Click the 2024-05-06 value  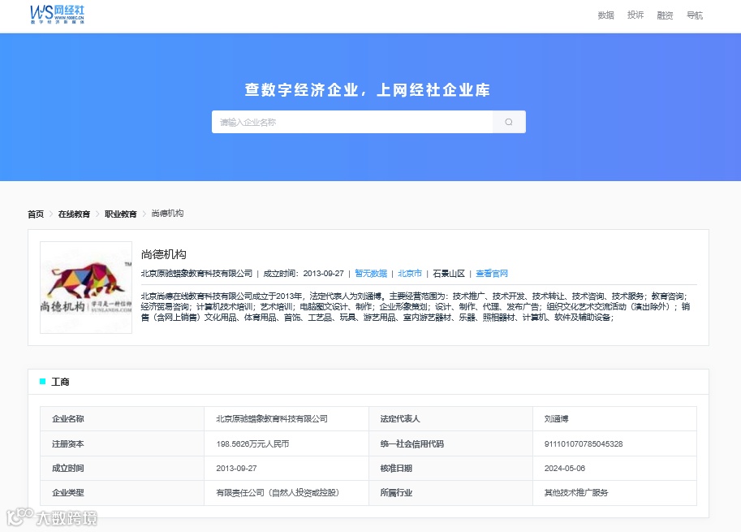pos(565,468)
